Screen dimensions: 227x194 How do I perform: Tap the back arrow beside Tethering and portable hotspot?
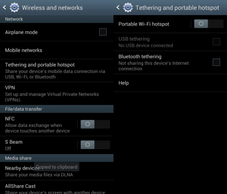(x=118, y=8)
